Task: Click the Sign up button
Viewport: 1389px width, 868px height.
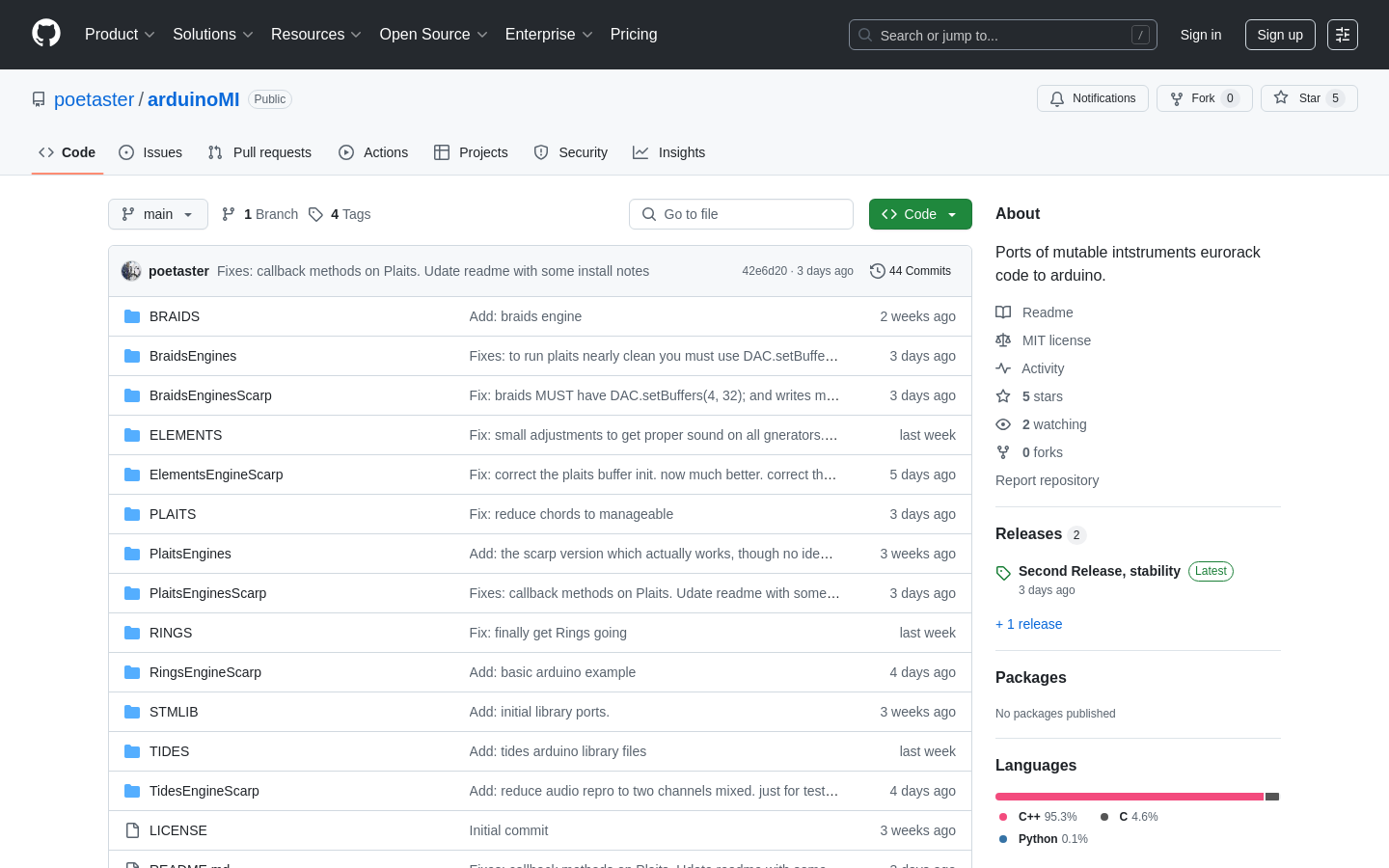Action: [1280, 35]
